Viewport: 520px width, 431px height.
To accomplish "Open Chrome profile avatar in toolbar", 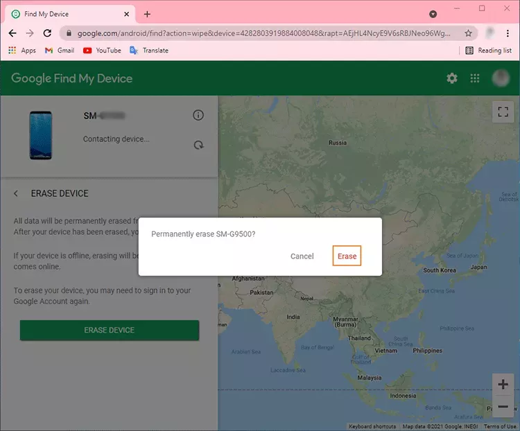I will pyautogui.click(x=489, y=33).
